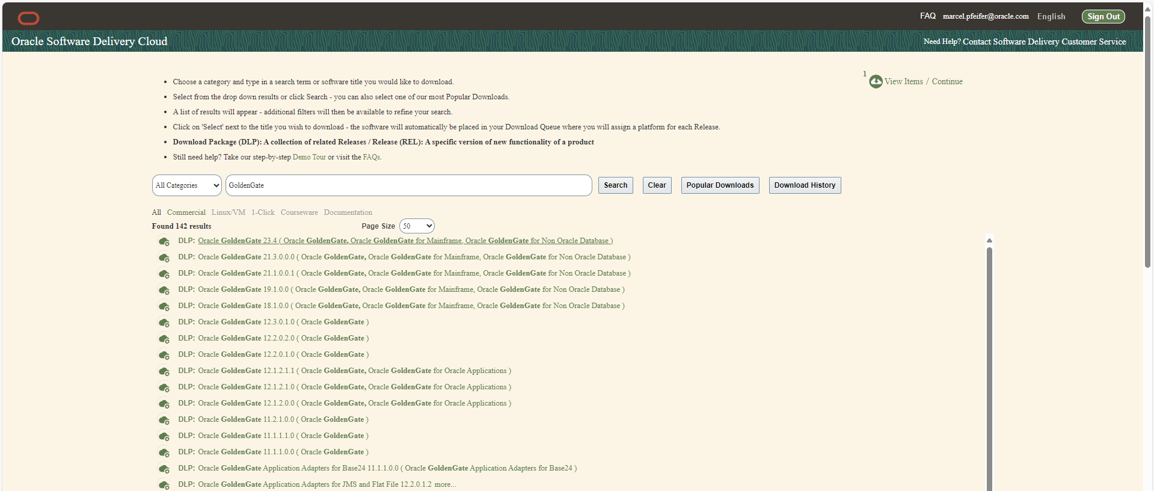Open Download History
1154x491 pixels.
pos(805,185)
